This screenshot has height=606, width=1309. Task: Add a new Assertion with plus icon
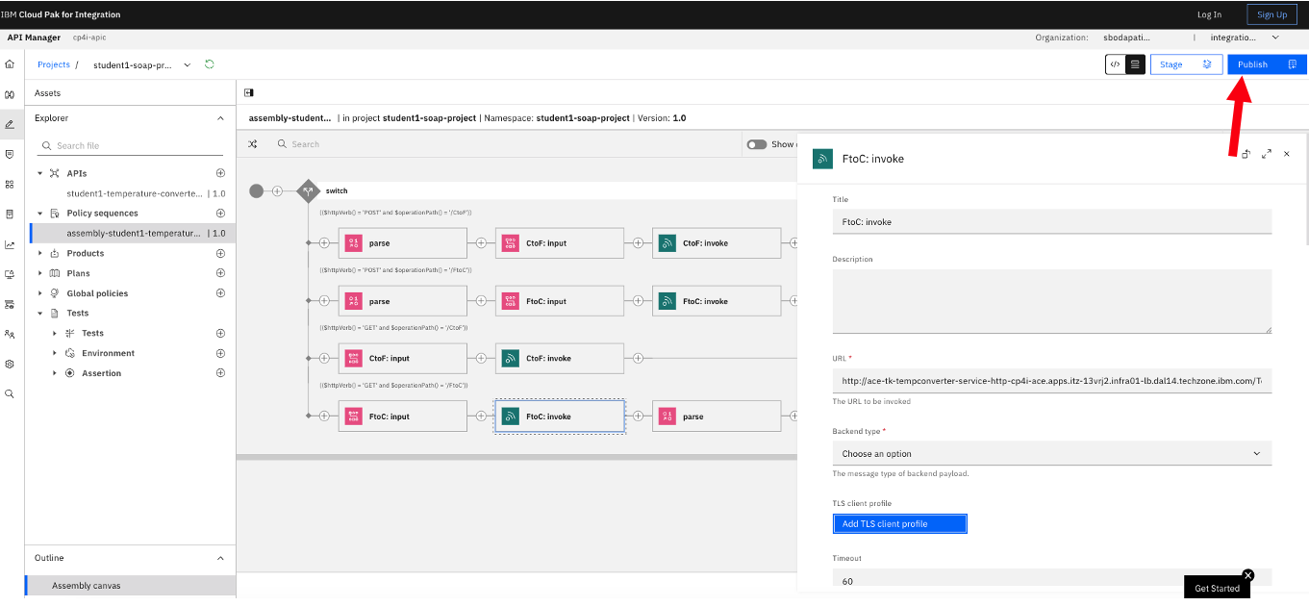click(x=220, y=373)
